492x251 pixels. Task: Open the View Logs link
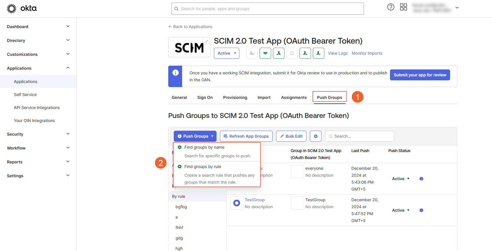[x=338, y=53]
